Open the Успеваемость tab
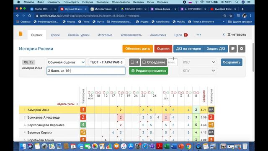 pyautogui.click(x=131, y=35)
